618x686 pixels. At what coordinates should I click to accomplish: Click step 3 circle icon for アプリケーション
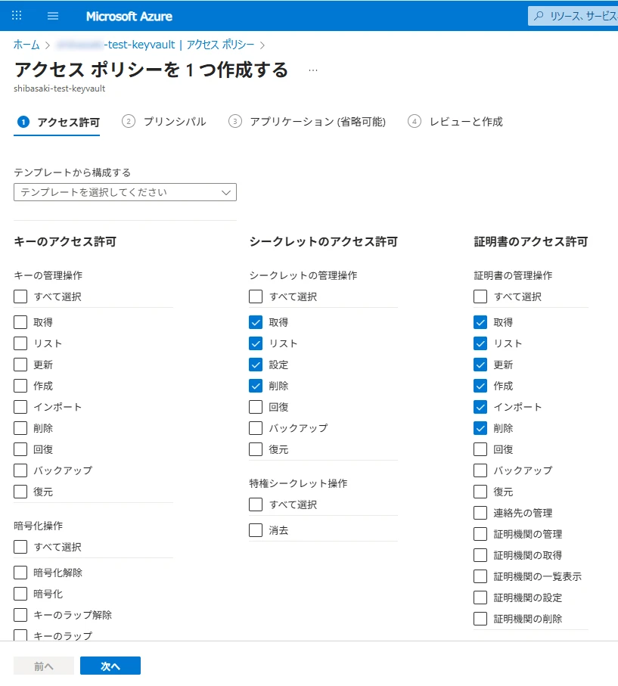click(x=235, y=122)
